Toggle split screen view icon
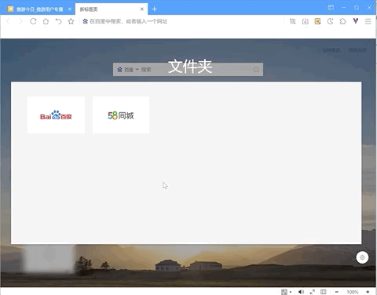This screenshot has width=377, height=295. click(x=324, y=292)
